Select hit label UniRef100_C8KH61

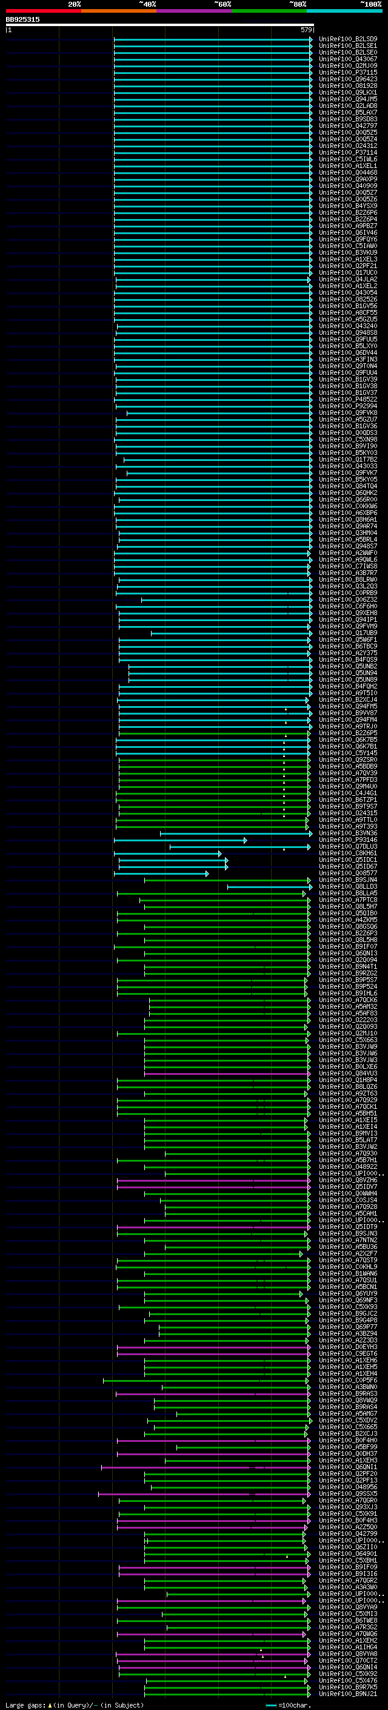(348, 853)
